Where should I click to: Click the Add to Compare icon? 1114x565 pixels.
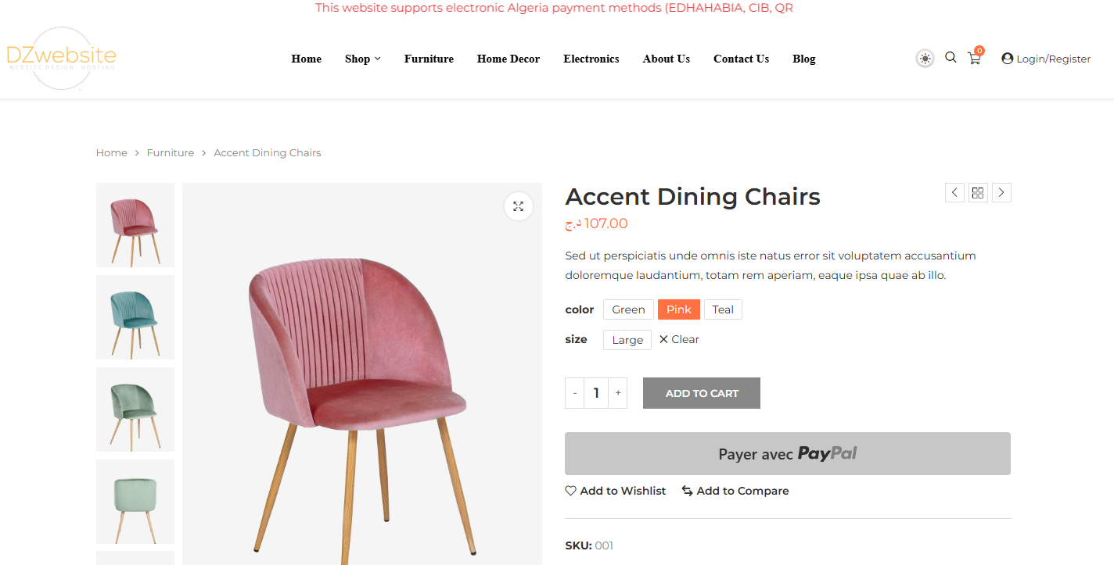click(x=687, y=491)
